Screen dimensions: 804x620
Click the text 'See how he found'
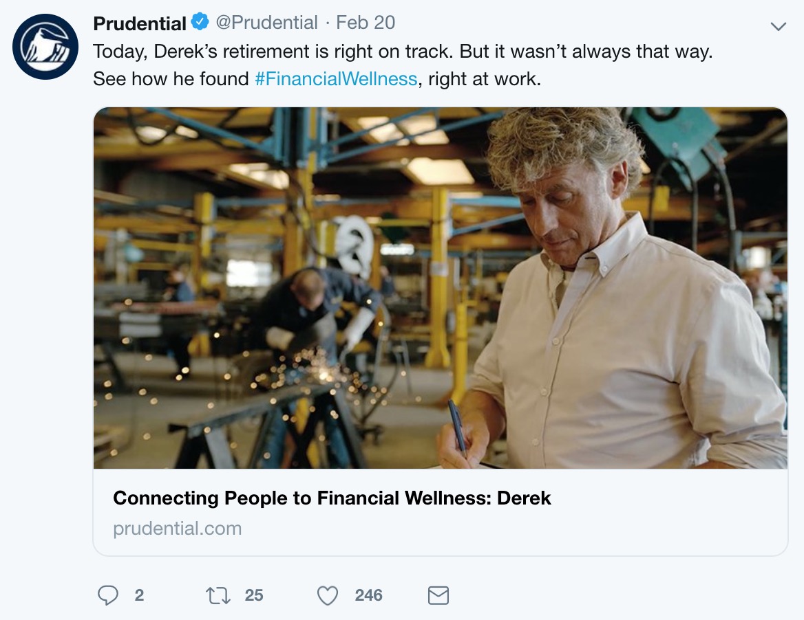(171, 79)
